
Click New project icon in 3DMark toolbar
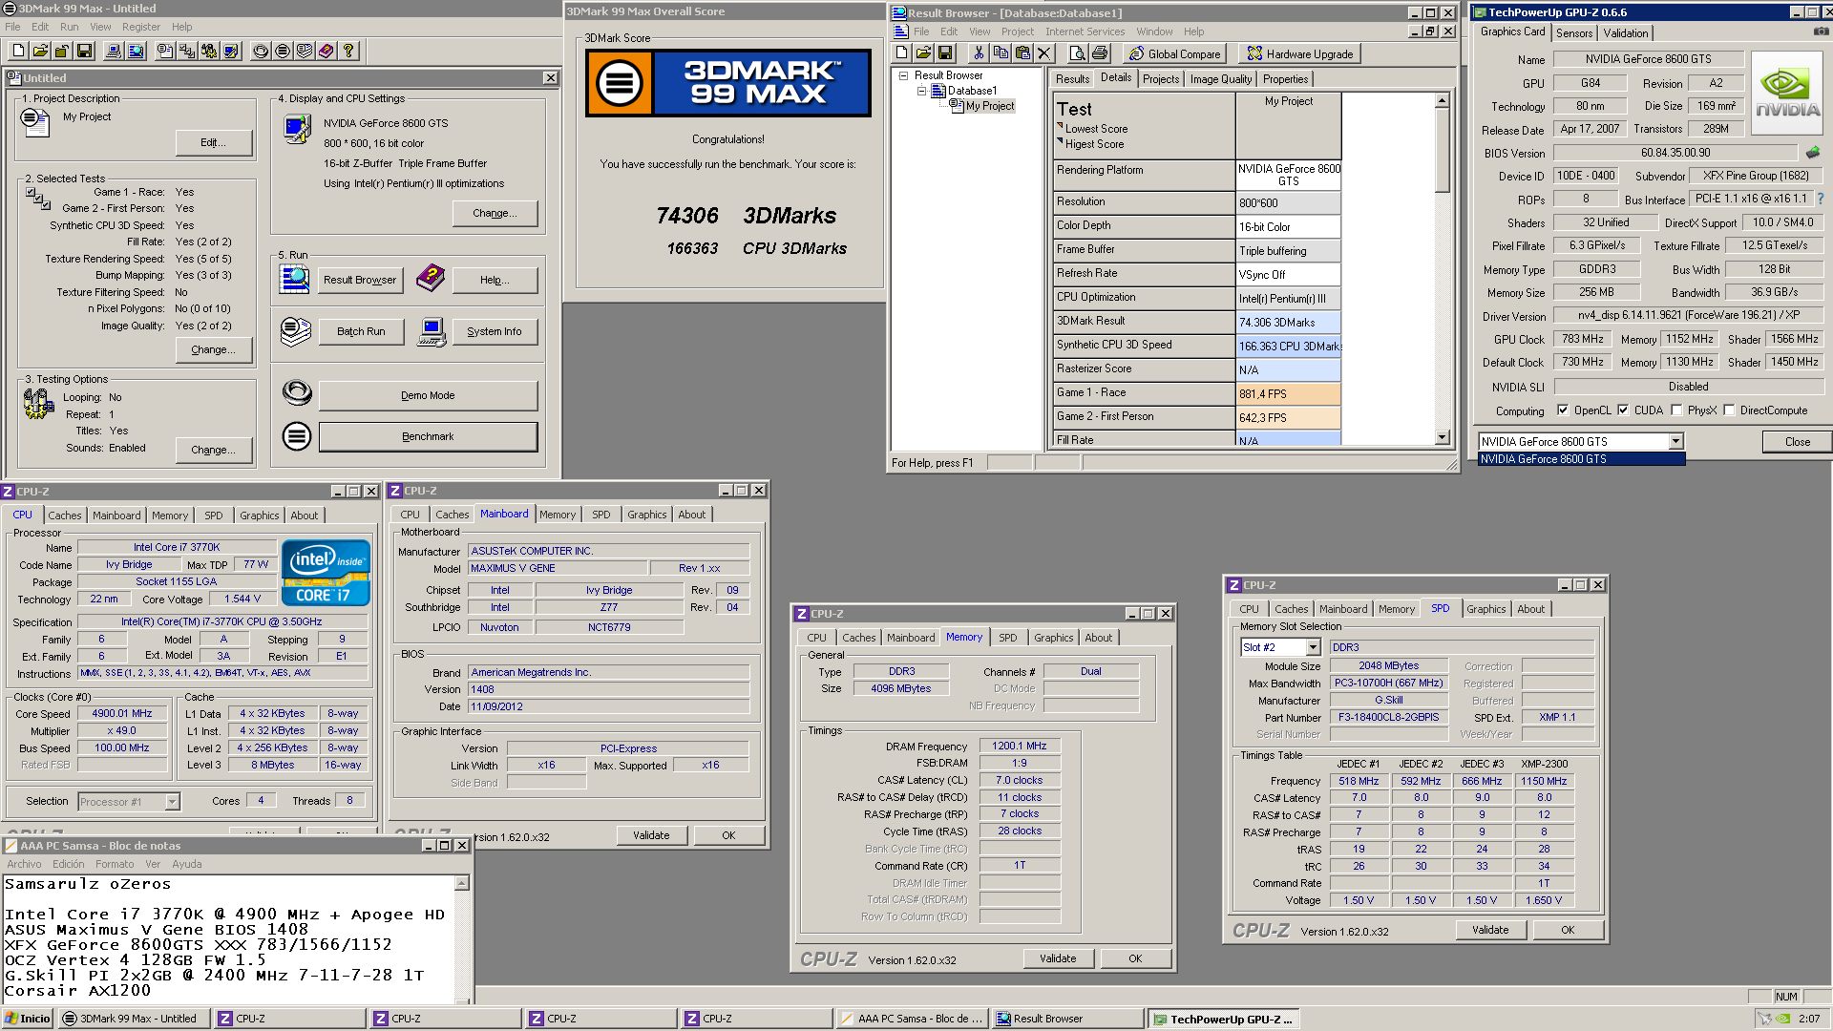pos(19,52)
